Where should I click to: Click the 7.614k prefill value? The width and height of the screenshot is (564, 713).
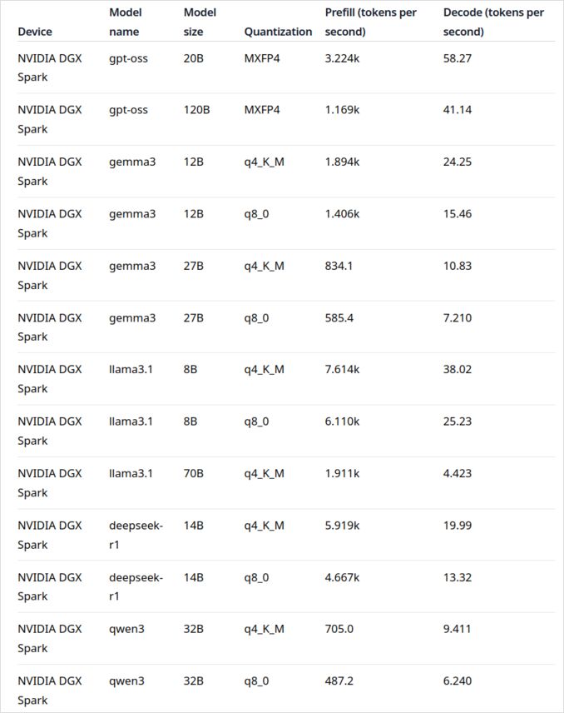pos(343,369)
